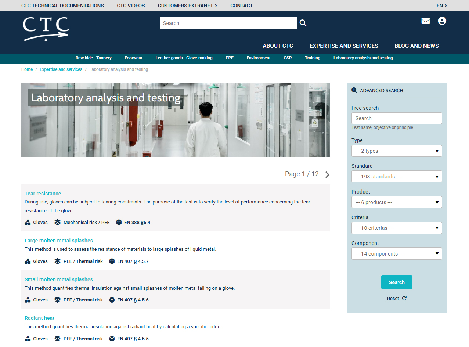The width and height of the screenshot is (469, 347).
Task: Select PPE in the sub-navigation
Action: click(x=230, y=58)
